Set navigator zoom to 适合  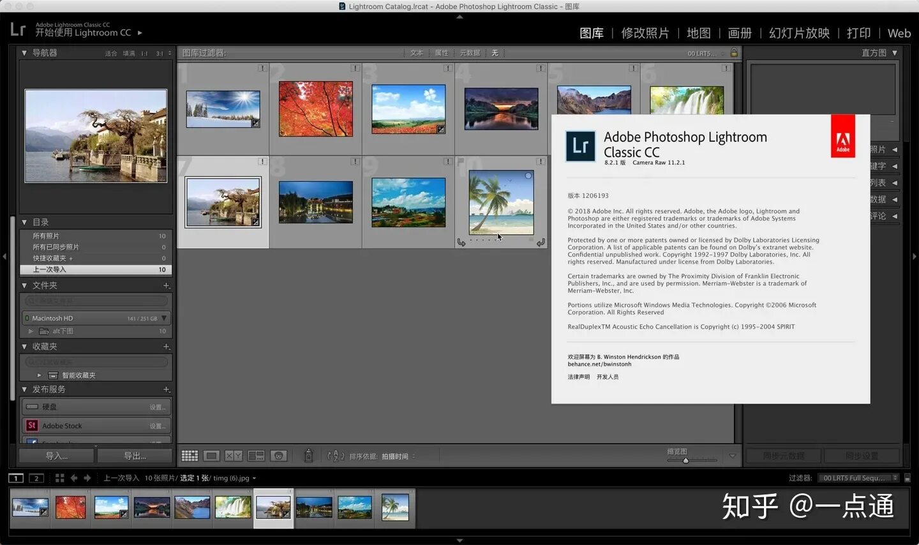pos(111,54)
